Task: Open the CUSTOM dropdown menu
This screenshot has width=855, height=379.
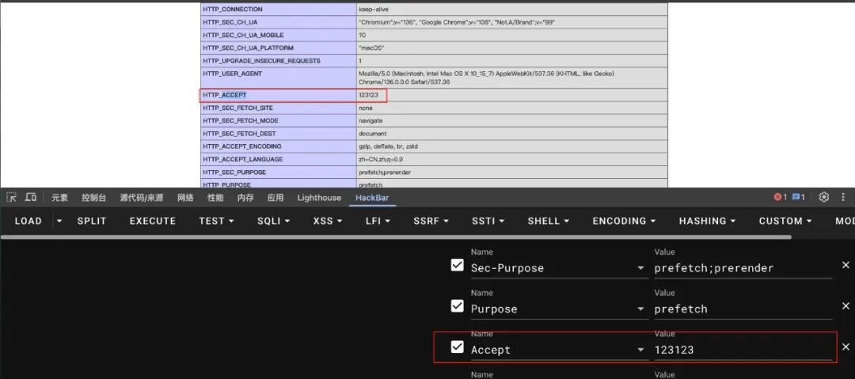Action: [x=785, y=221]
